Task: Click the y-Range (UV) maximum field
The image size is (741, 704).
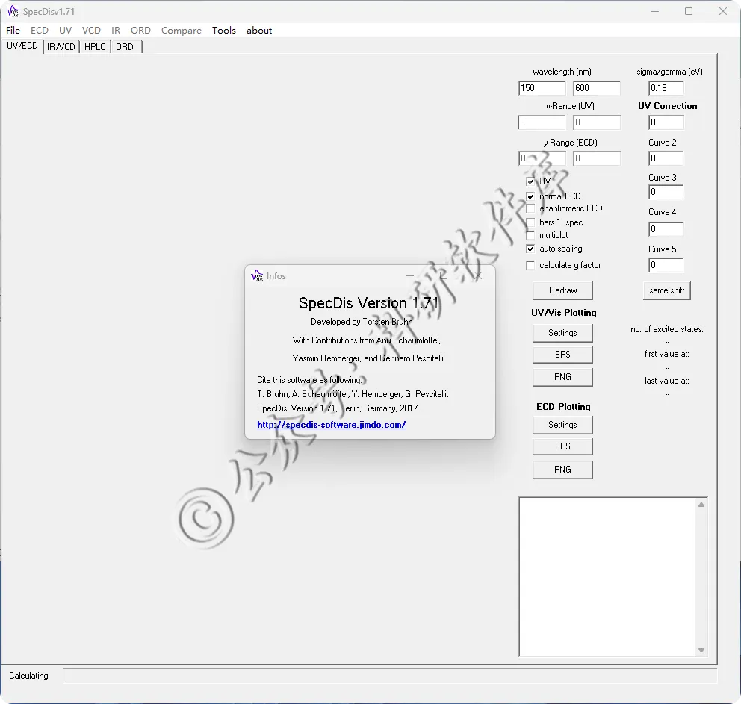Action: (x=597, y=122)
